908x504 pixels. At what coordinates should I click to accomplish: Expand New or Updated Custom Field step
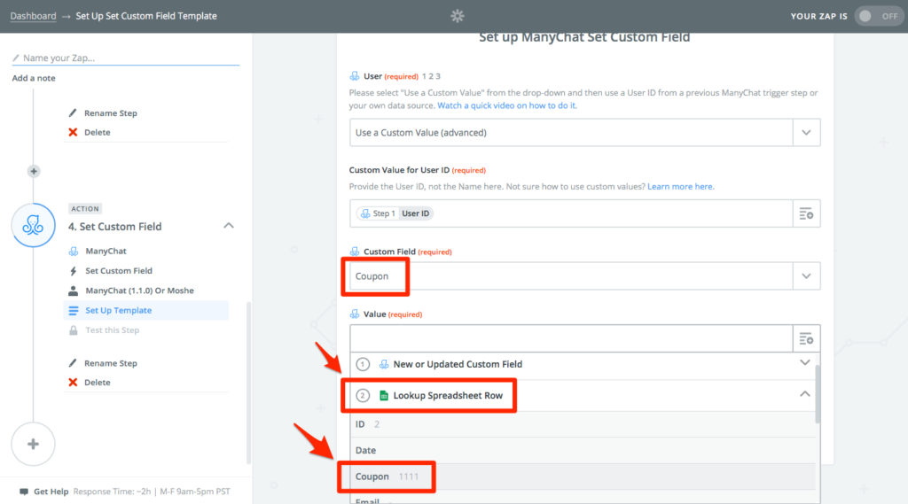tap(583, 364)
